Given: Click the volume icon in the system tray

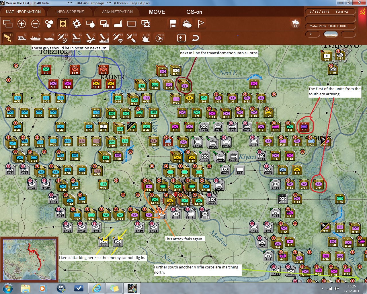Looking at the screenshot, I should coord(336,288).
